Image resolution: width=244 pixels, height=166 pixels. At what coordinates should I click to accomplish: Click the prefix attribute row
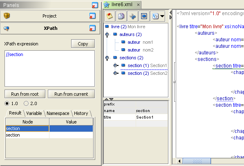[136, 104]
